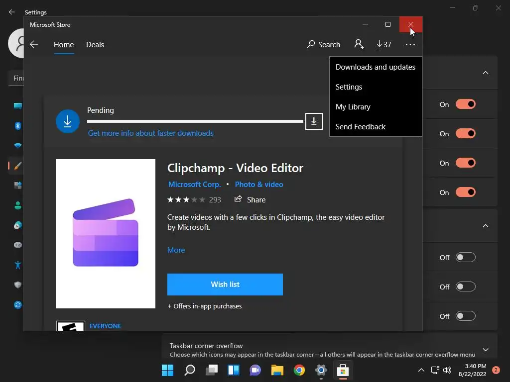The width and height of the screenshot is (510, 382).
Task: Expand Taskbar corner overflow section
Action: tap(485, 350)
